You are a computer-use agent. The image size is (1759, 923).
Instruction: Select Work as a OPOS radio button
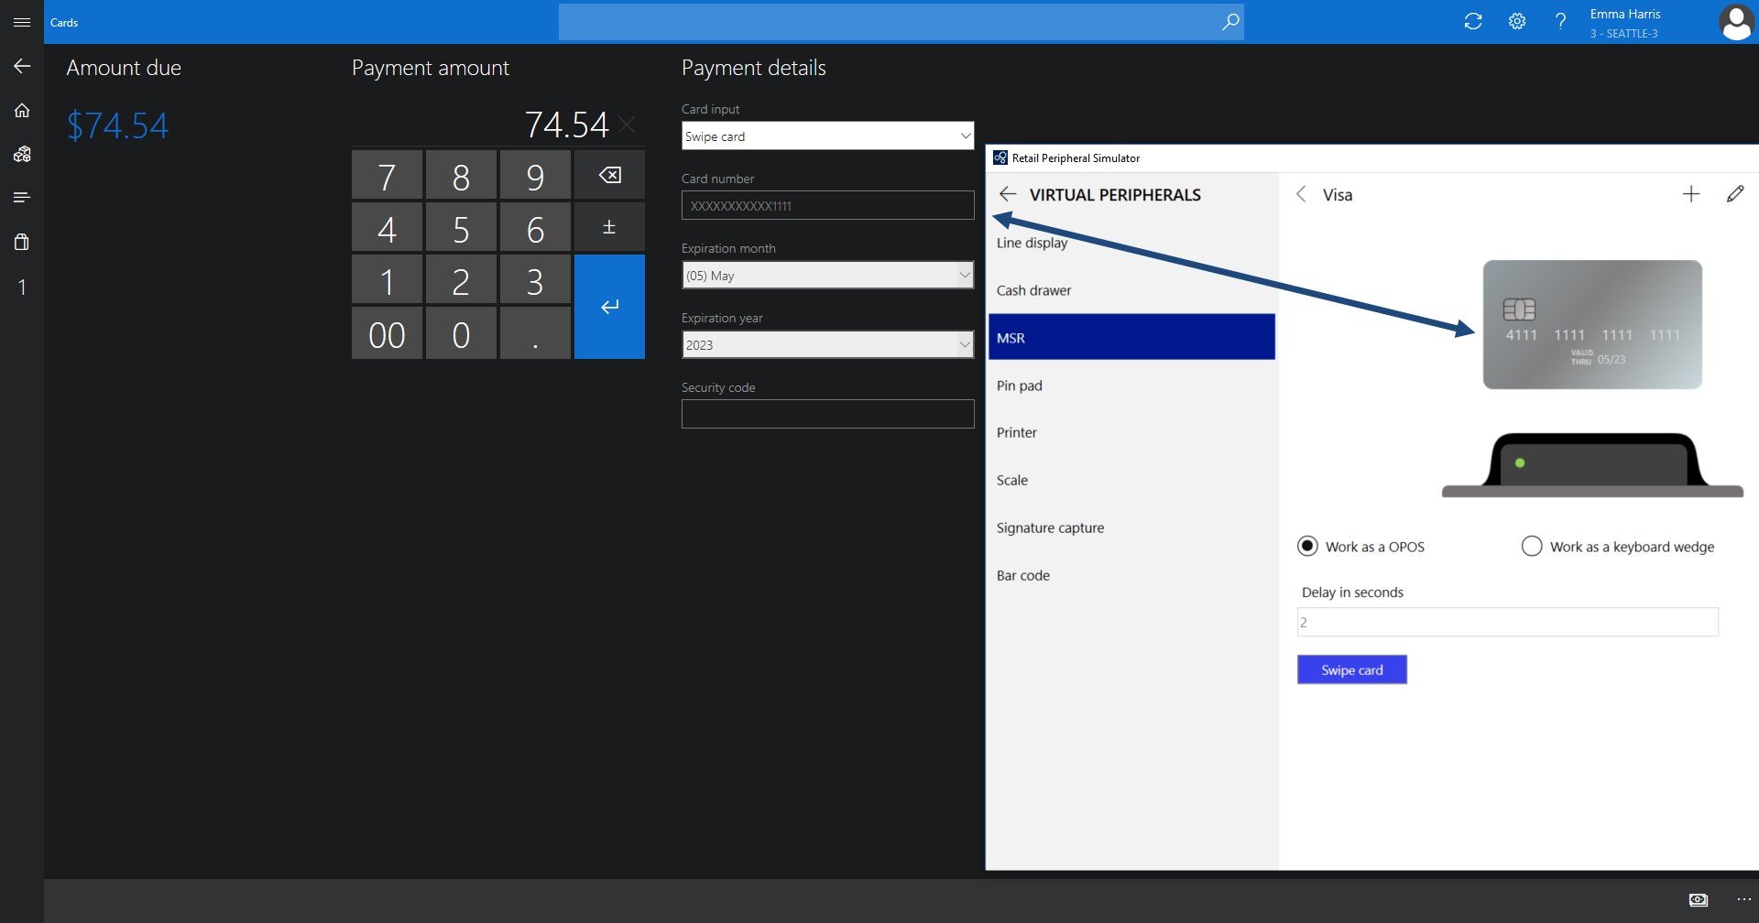pyautogui.click(x=1307, y=546)
